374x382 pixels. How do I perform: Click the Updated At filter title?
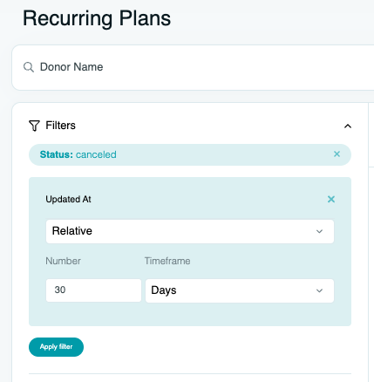tap(68, 199)
